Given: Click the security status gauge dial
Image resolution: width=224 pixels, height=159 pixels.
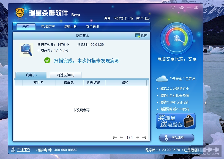Looking at the screenshot, I should coord(177,38).
